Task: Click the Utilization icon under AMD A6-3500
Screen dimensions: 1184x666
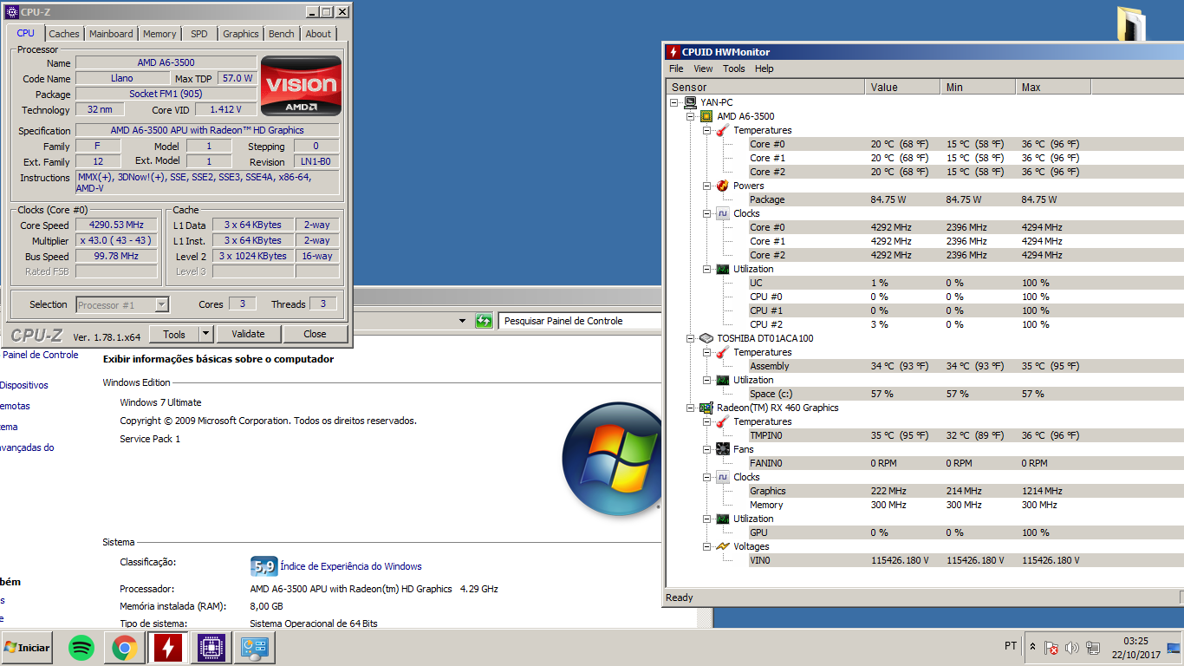Action: click(x=722, y=269)
